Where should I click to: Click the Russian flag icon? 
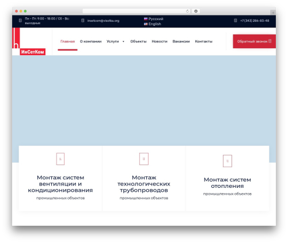click(x=146, y=19)
